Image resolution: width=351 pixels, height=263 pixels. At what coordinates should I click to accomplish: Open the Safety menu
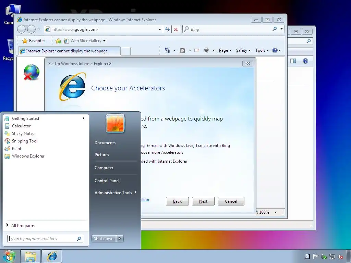tap(243, 50)
